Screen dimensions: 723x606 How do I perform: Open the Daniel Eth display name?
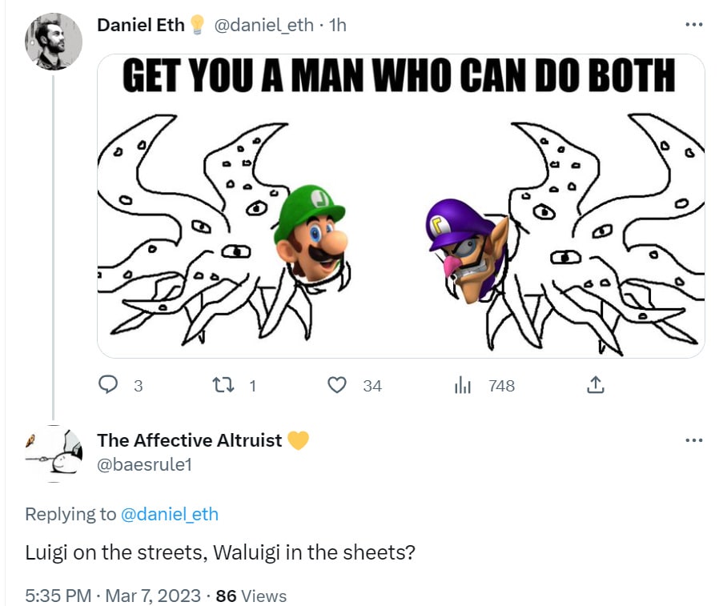tap(141, 25)
